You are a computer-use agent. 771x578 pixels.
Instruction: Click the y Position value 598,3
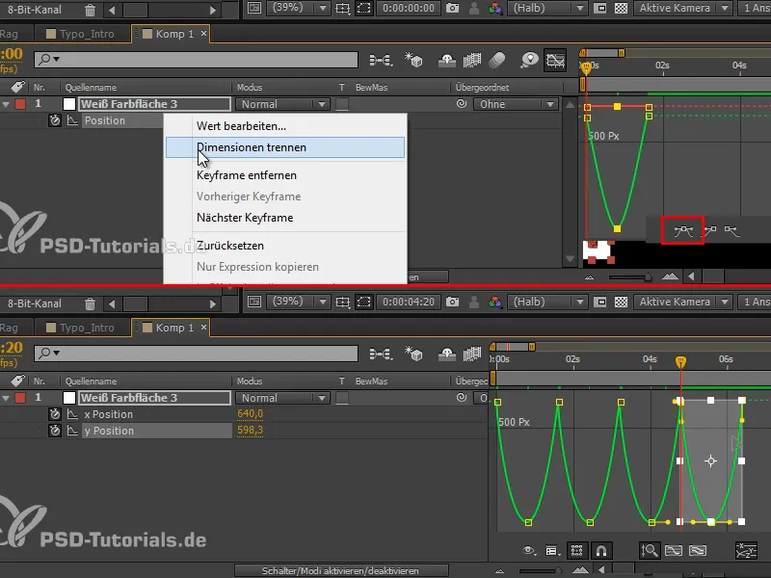pos(250,430)
